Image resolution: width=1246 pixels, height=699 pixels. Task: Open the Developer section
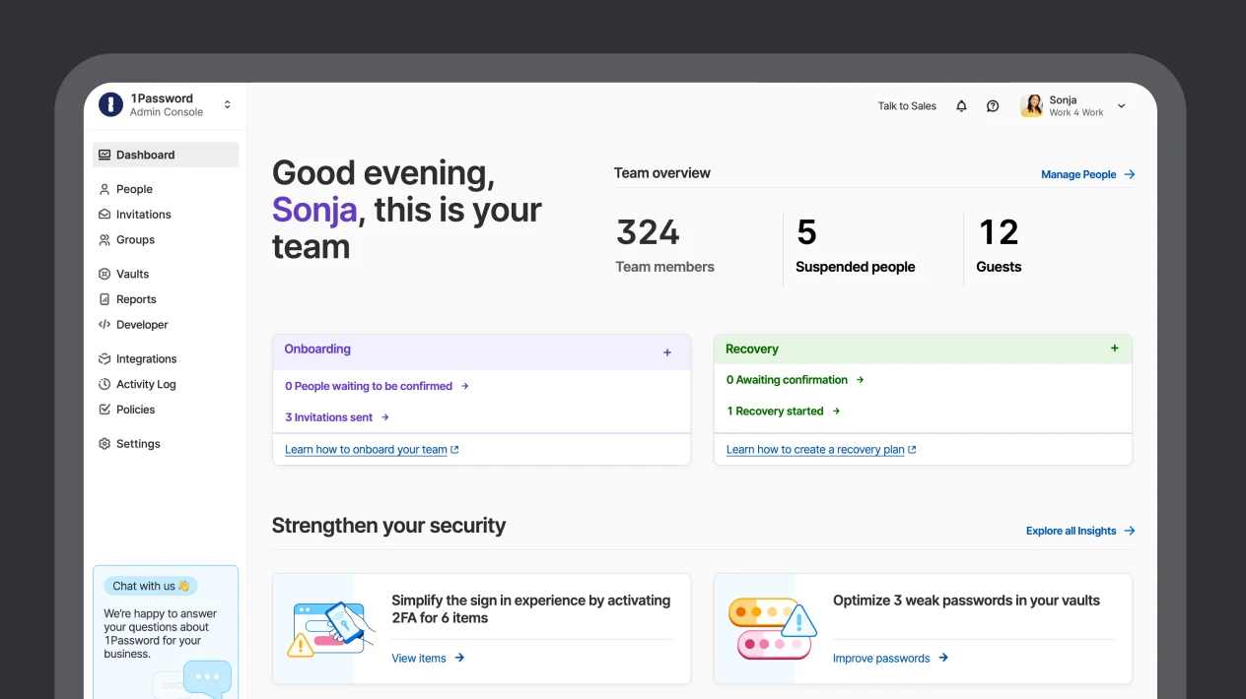142,325
